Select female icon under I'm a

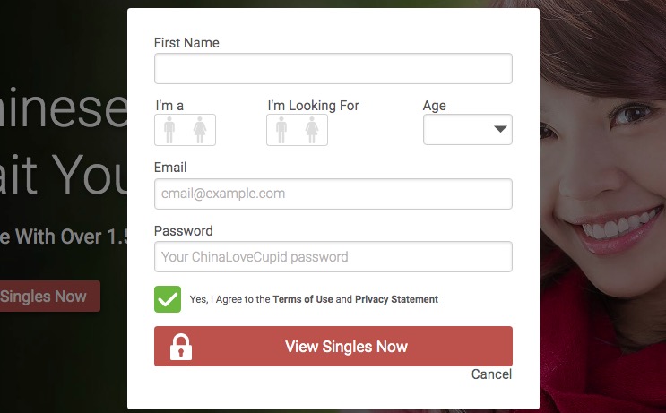(x=200, y=130)
